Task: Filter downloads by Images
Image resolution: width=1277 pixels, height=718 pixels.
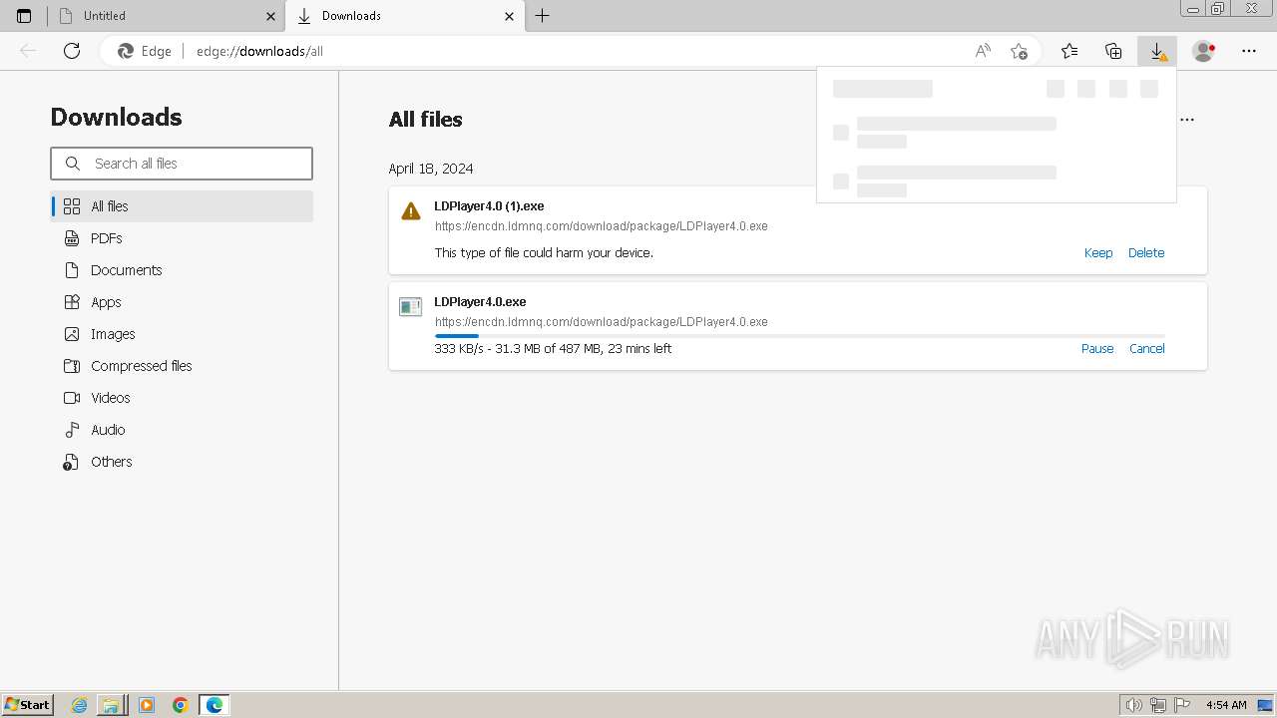Action: (182, 334)
